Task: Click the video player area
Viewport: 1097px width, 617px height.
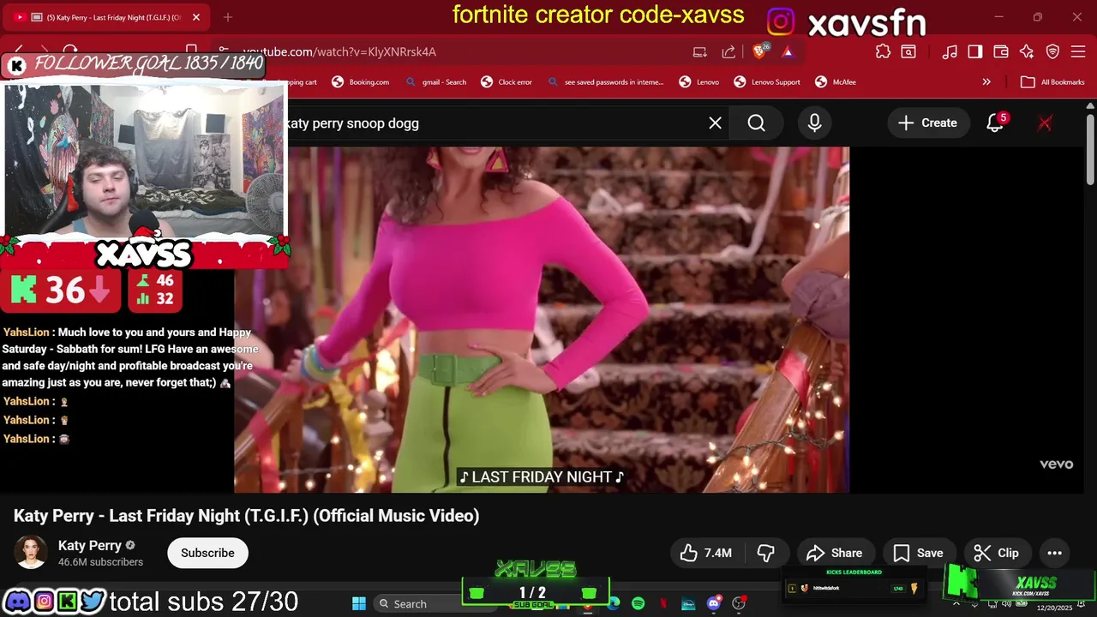Action: (x=542, y=319)
